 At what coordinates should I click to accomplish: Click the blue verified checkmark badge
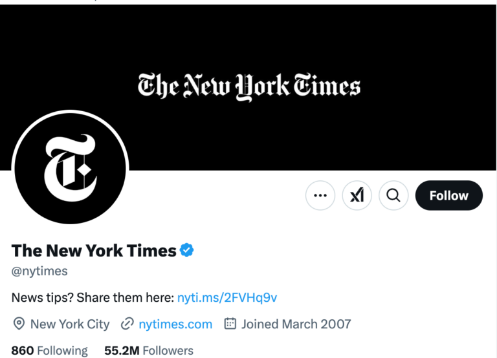tap(186, 250)
